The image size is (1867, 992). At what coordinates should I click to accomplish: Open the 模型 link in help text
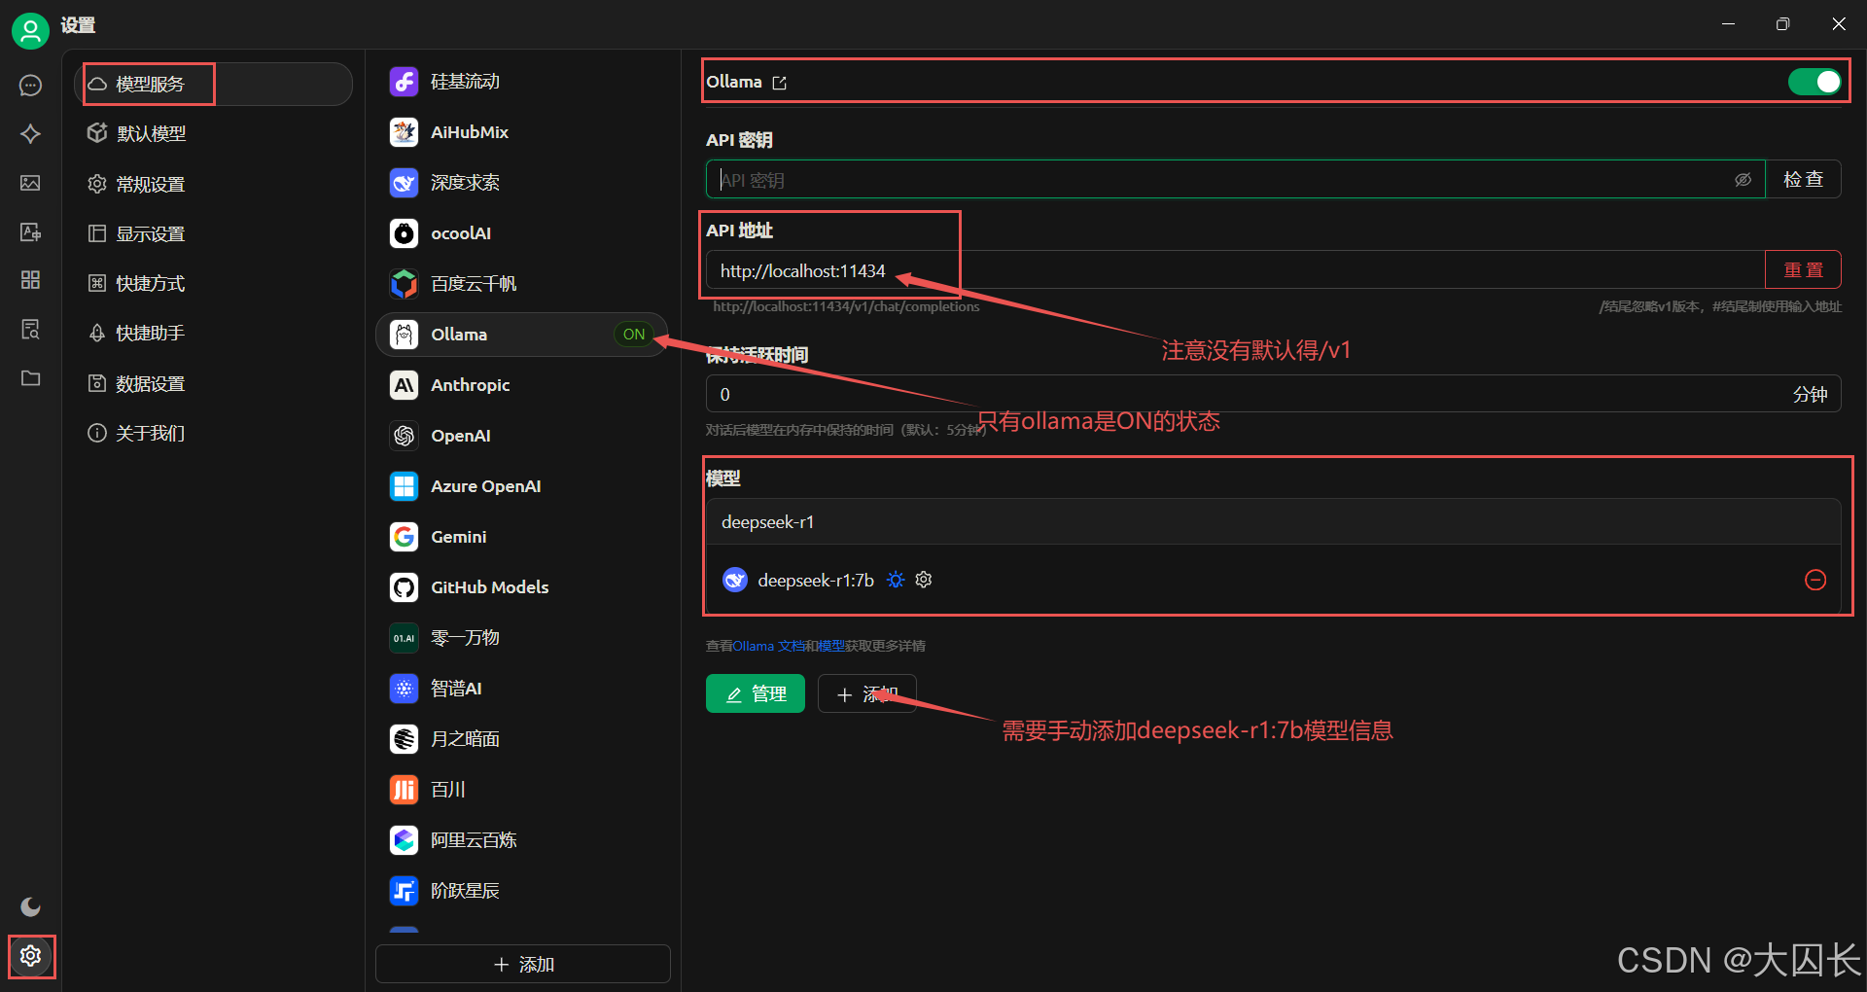(x=831, y=646)
